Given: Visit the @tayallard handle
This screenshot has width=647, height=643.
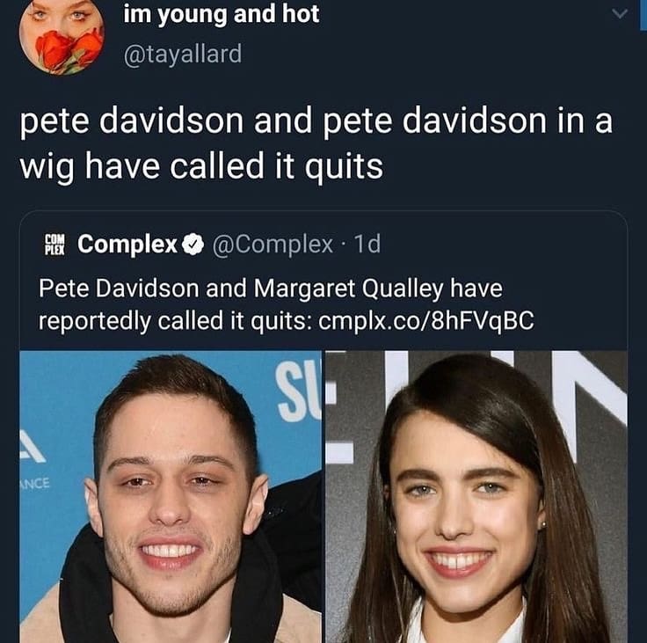Looking at the screenshot, I should [x=182, y=55].
